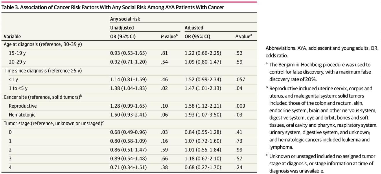Image resolution: width=381 pixels, height=174 pixels.
Task: Select adjusted P value .057
Action: point(240,79)
